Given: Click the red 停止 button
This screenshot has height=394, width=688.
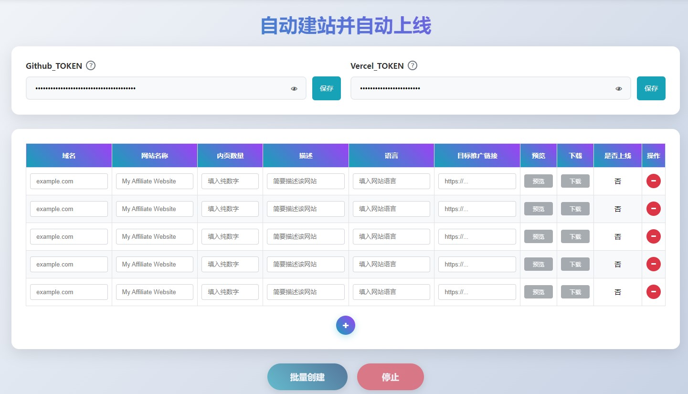Looking at the screenshot, I should click(391, 377).
